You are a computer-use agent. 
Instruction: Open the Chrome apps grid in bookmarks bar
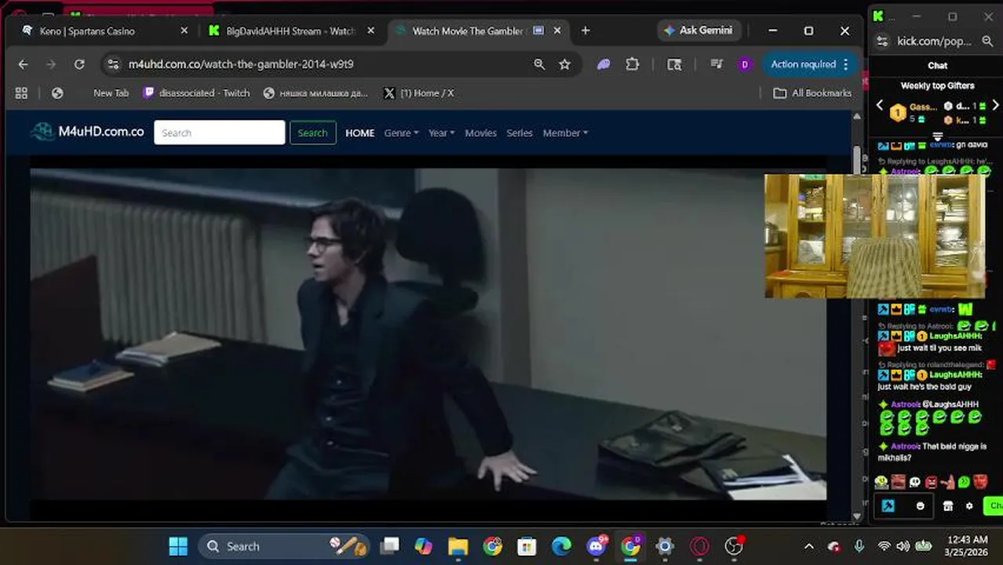pyautogui.click(x=21, y=93)
